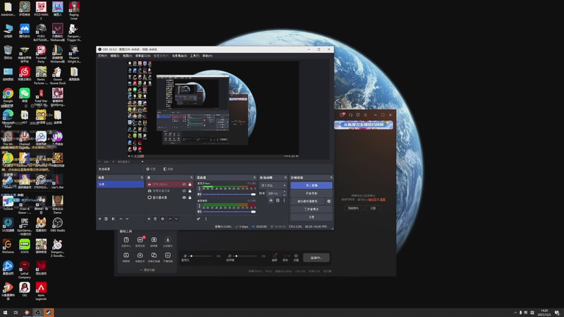Adjust microphone slider in background streaming window

point(201,256)
